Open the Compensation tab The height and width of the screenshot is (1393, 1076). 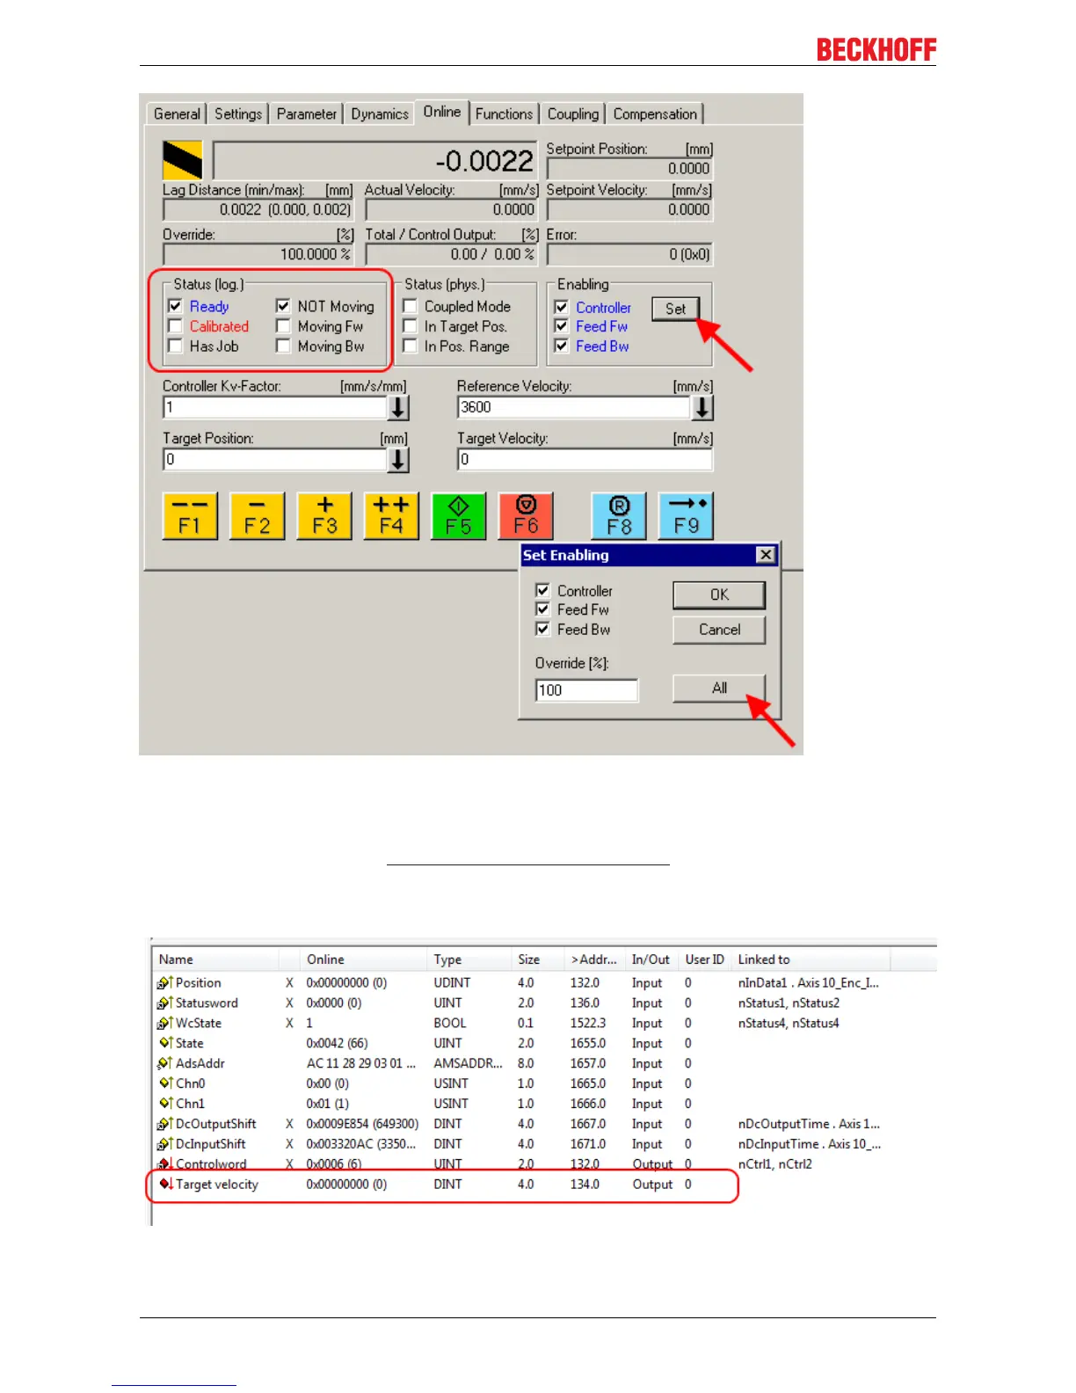[655, 114]
